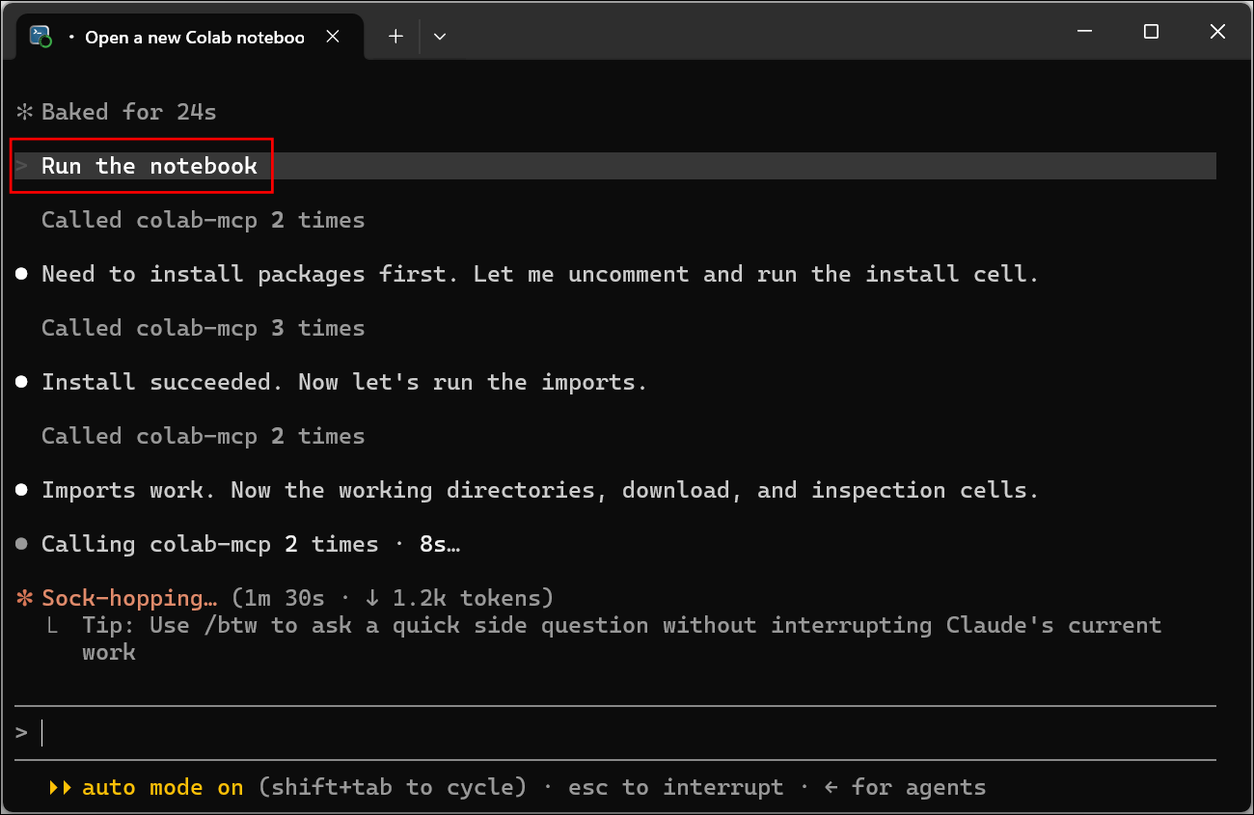Click the 'Sock-hopping…' progress status
Screen dimensions: 1254x815
tap(129, 598)
